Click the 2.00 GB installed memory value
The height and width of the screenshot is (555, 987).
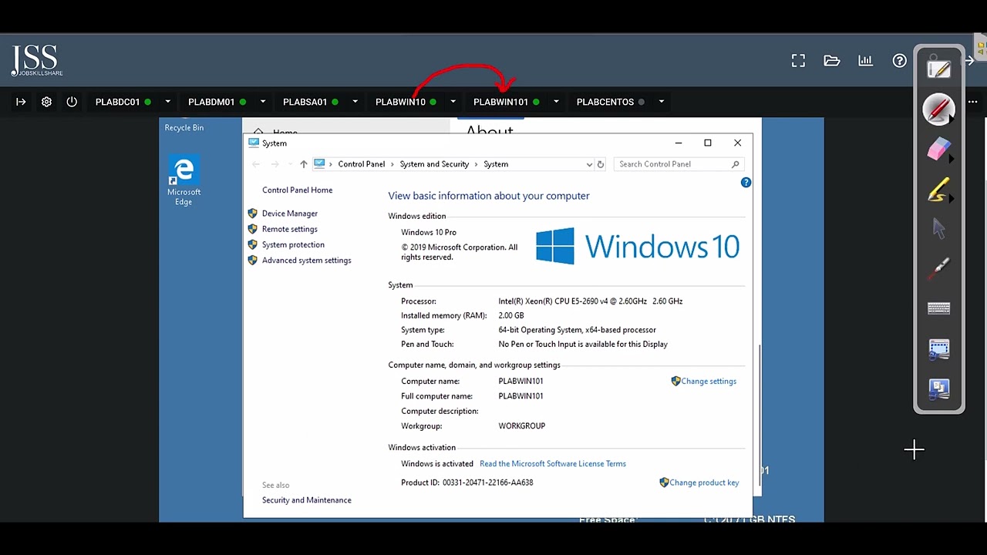click(x=511, y=315)
